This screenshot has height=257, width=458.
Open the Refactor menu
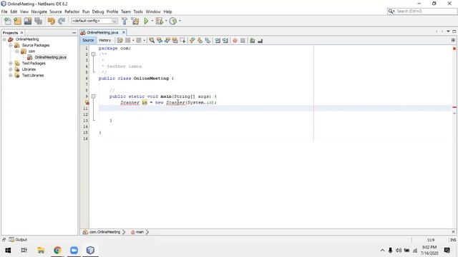pos(72,11)
